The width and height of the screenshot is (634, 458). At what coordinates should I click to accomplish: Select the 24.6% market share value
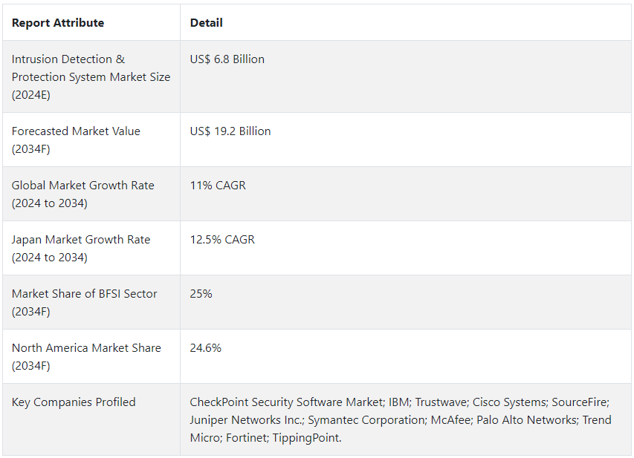[x=205, y=347]
